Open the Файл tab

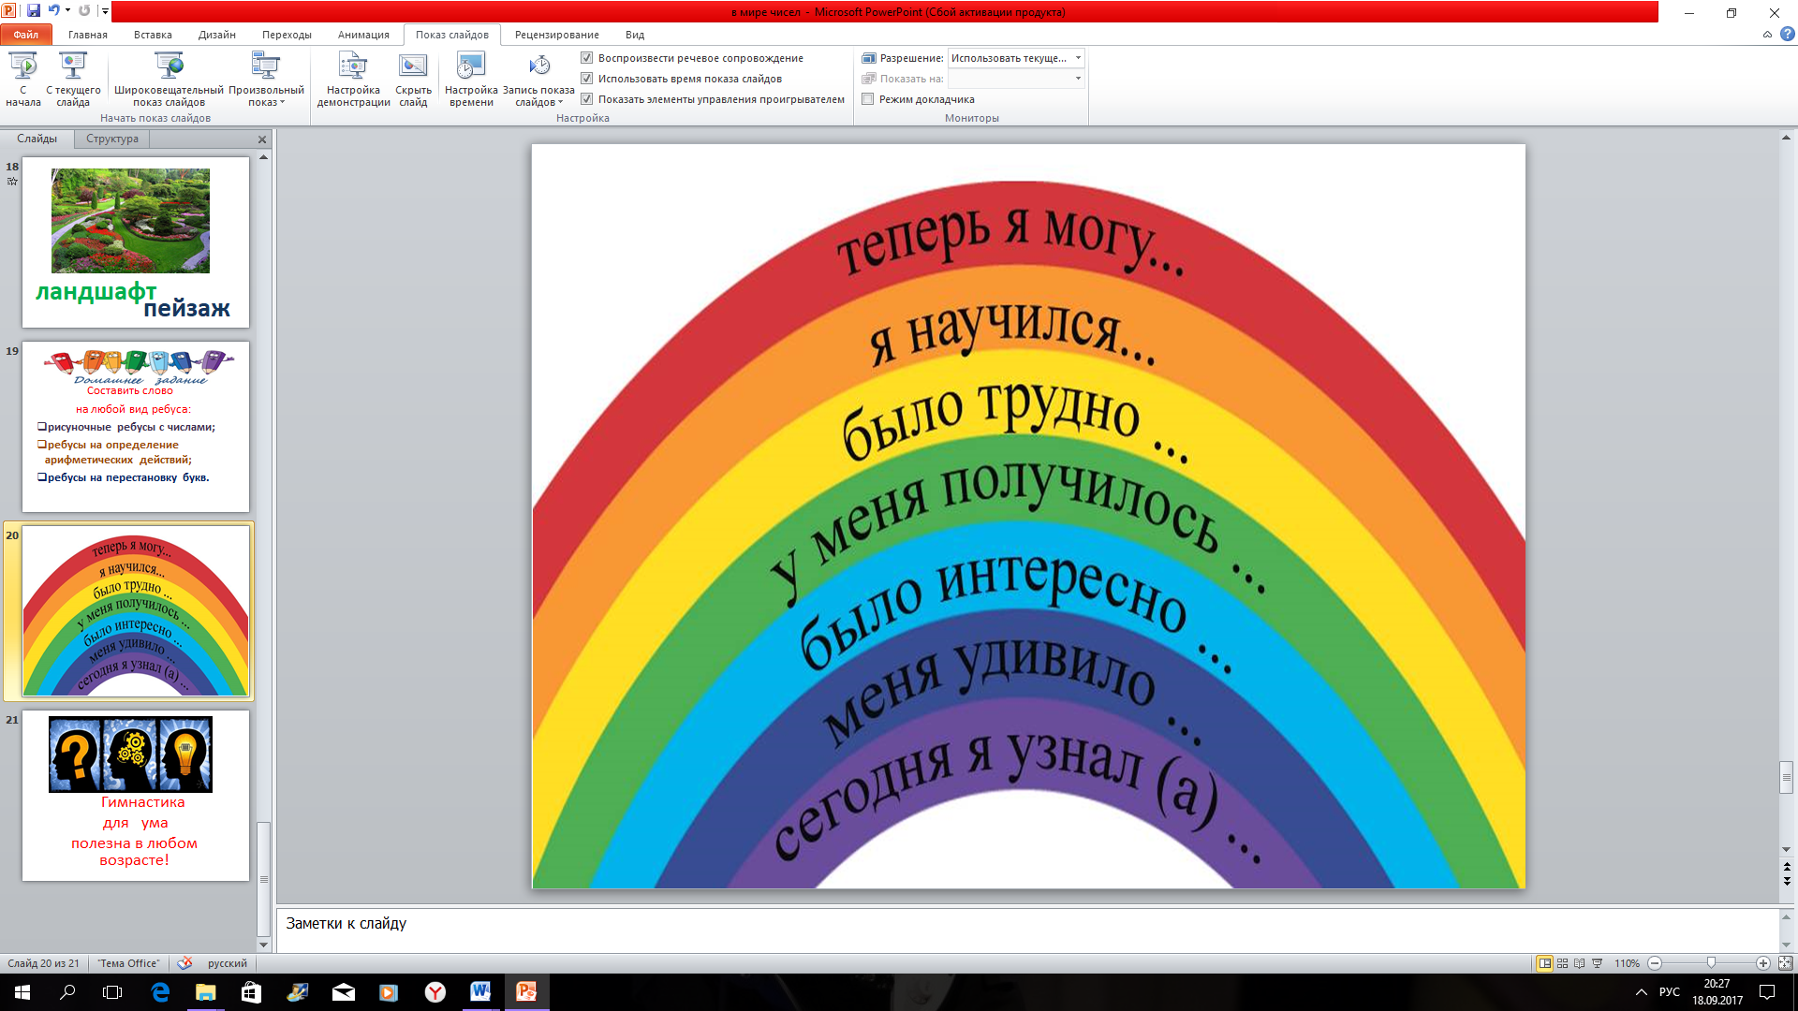pos(26,35)
